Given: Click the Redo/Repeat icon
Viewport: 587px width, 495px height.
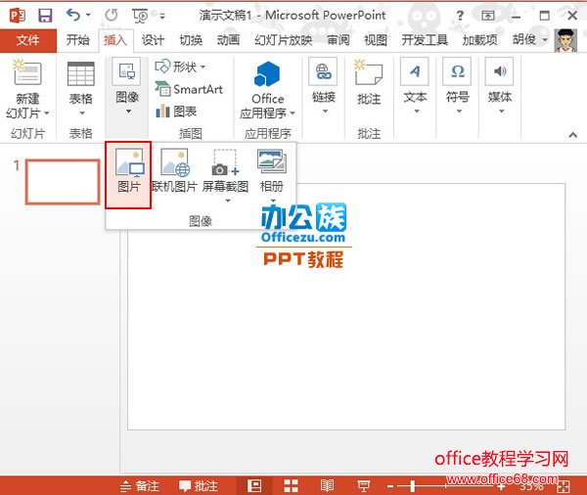Looking at the screenshot, I should (112, 15).
